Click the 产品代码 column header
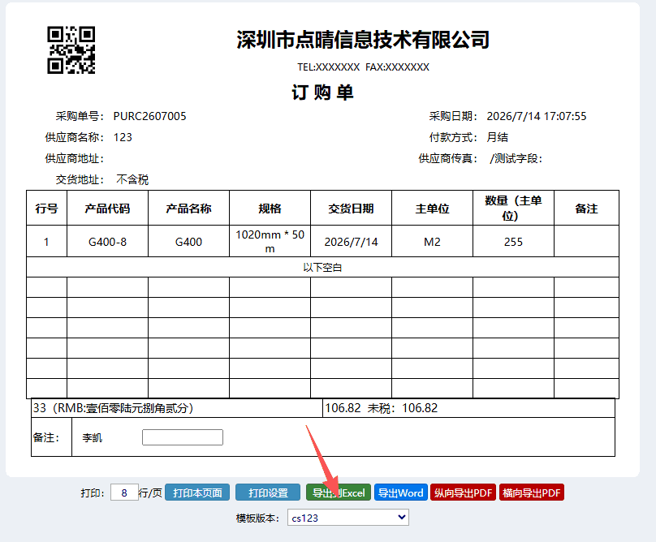Screen dimensions: 656x542 [x=107, y=208]
